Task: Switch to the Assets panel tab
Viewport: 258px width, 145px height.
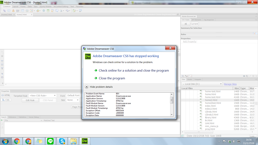Action: pyautogui.click(x=190, y=80)
